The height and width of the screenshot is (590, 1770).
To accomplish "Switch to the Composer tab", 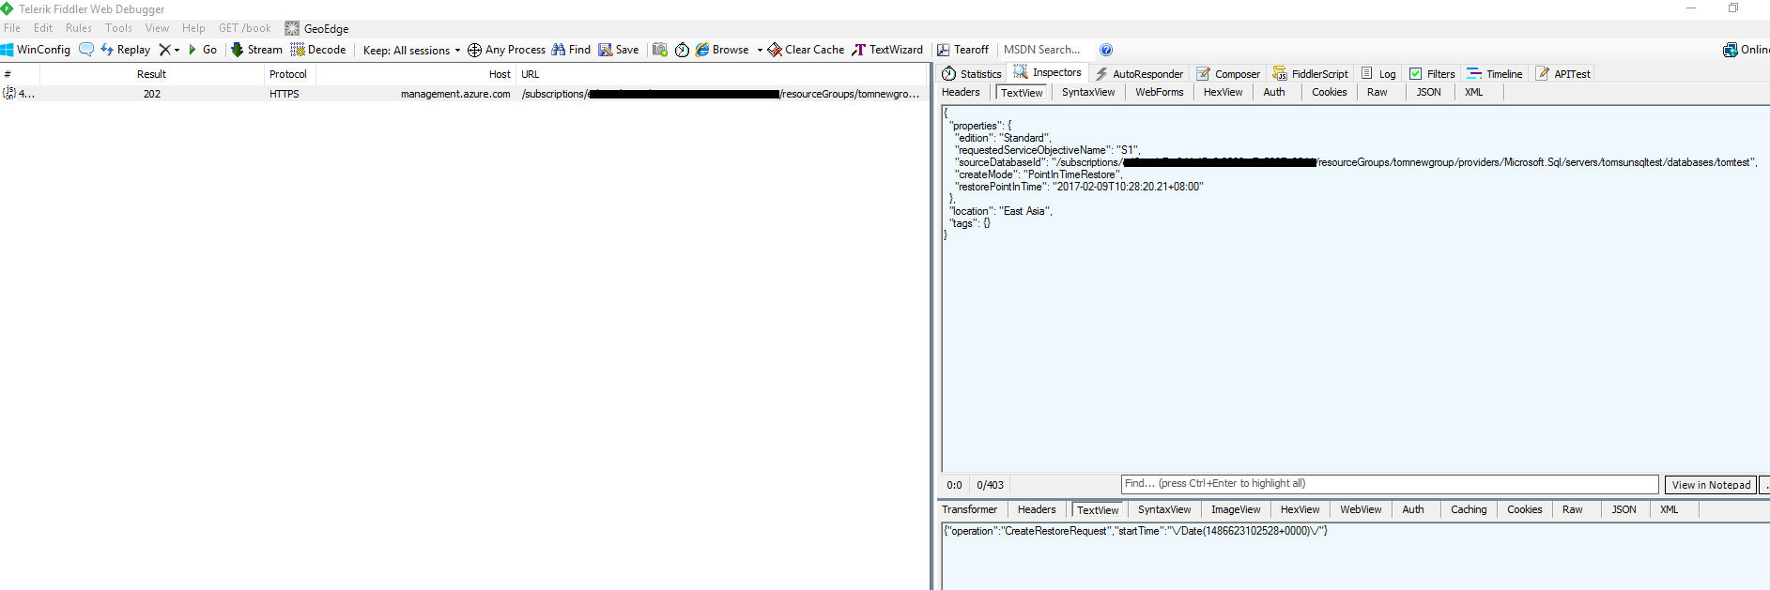I will tap(1228, 74).
